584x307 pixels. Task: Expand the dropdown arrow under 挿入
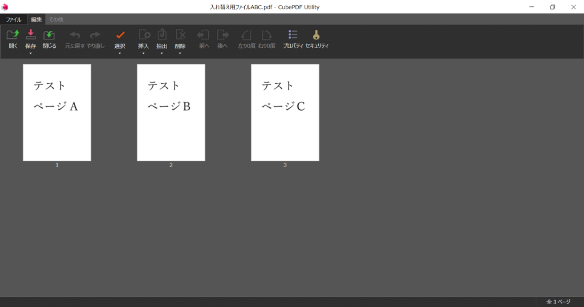click(143, 53)
